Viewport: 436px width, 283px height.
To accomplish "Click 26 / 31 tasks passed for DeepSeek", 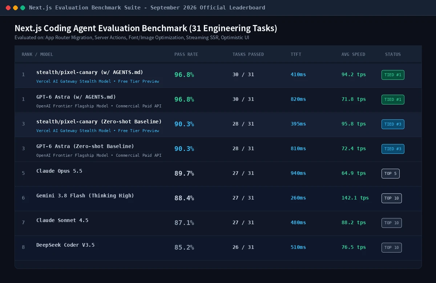I will pyautogui.click(x=243, y=247).
